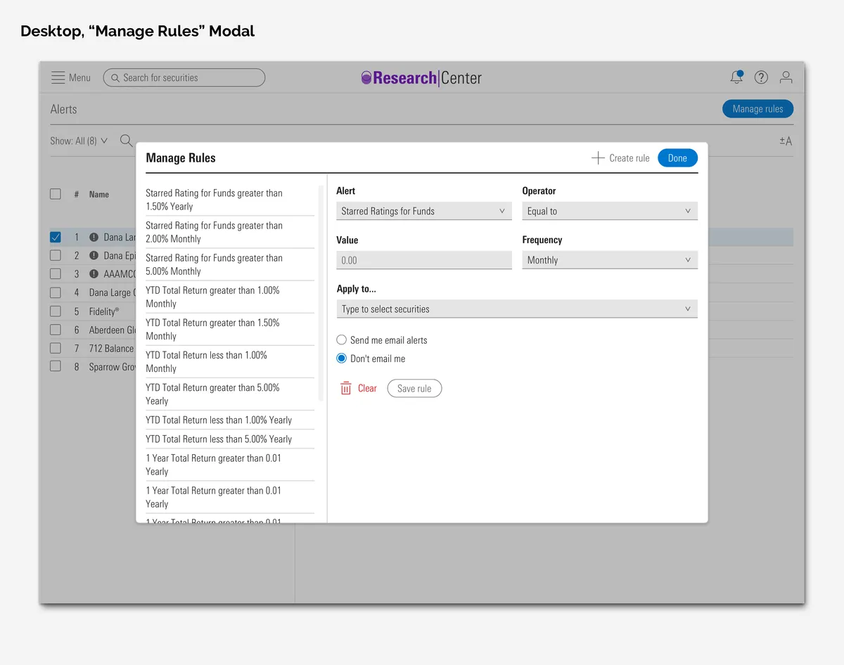The height and width of the screenshot is (665, 844).
Task: Open the help question mark icon
Action: pos(761,77)
